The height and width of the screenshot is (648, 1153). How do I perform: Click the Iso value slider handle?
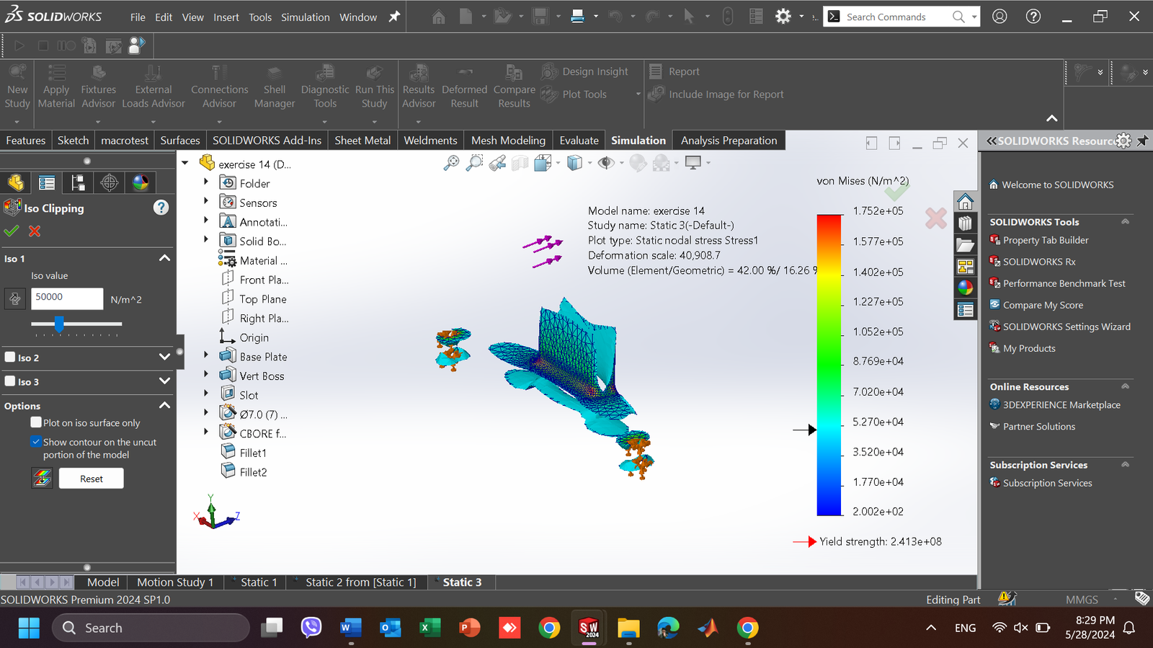pos(59,324)
